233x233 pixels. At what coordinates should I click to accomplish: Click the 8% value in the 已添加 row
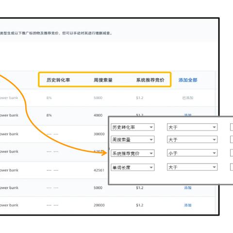tap(49, 98)
